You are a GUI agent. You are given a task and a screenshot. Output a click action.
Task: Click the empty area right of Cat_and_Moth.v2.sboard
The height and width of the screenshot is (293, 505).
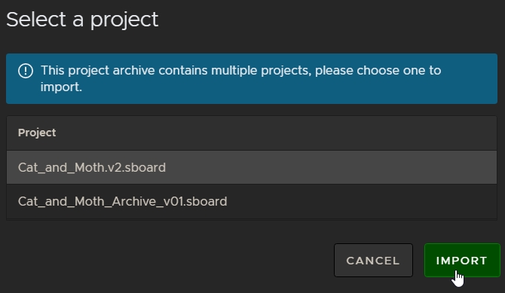point(331,167)
